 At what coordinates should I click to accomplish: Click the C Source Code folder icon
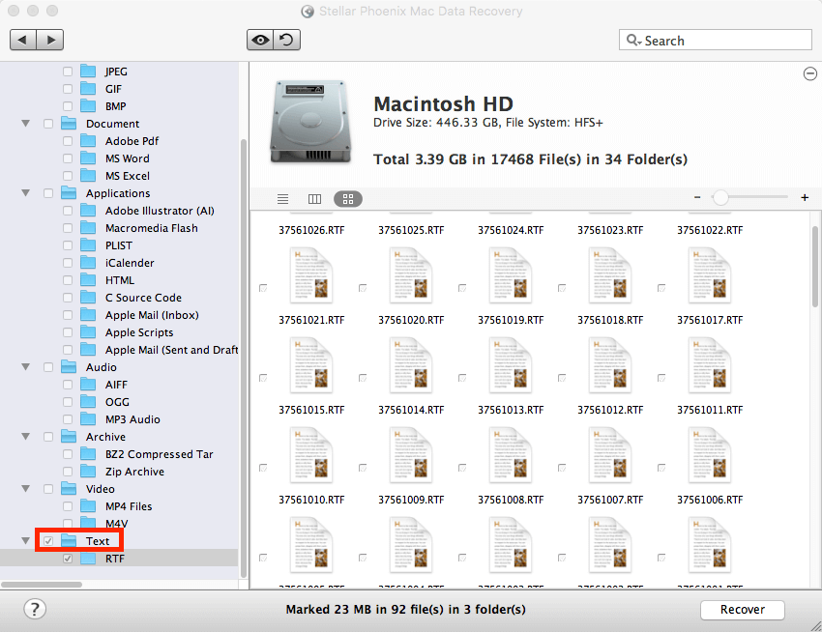pyautogui.click(x=88, y=297)
